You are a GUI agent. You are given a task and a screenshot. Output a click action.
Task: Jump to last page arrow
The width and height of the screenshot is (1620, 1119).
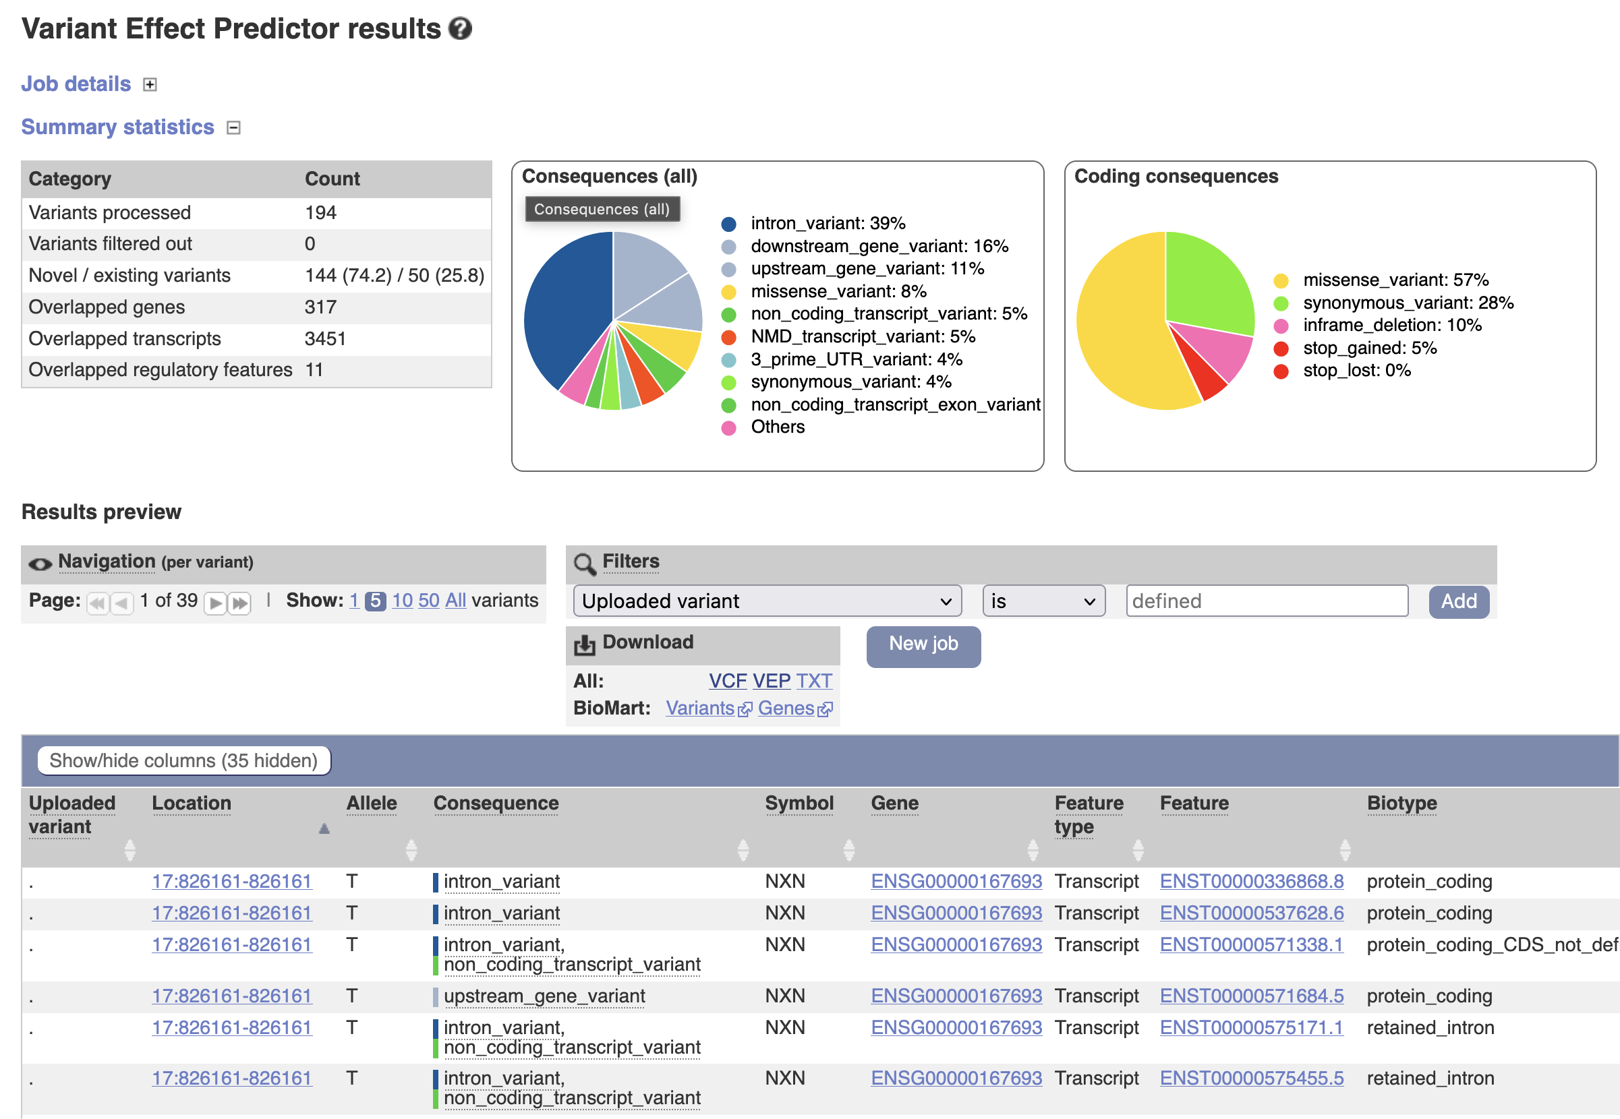pyautogui.click(x=240, y=603)
